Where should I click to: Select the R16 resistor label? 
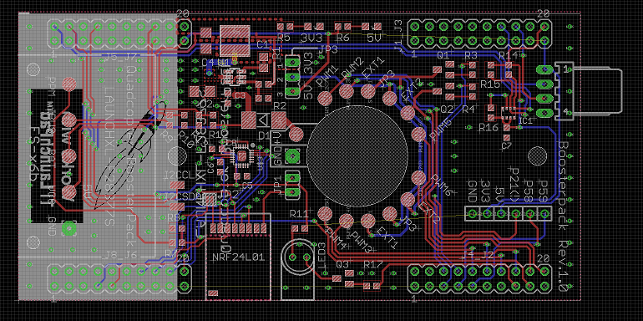click(x=489, y=128)
